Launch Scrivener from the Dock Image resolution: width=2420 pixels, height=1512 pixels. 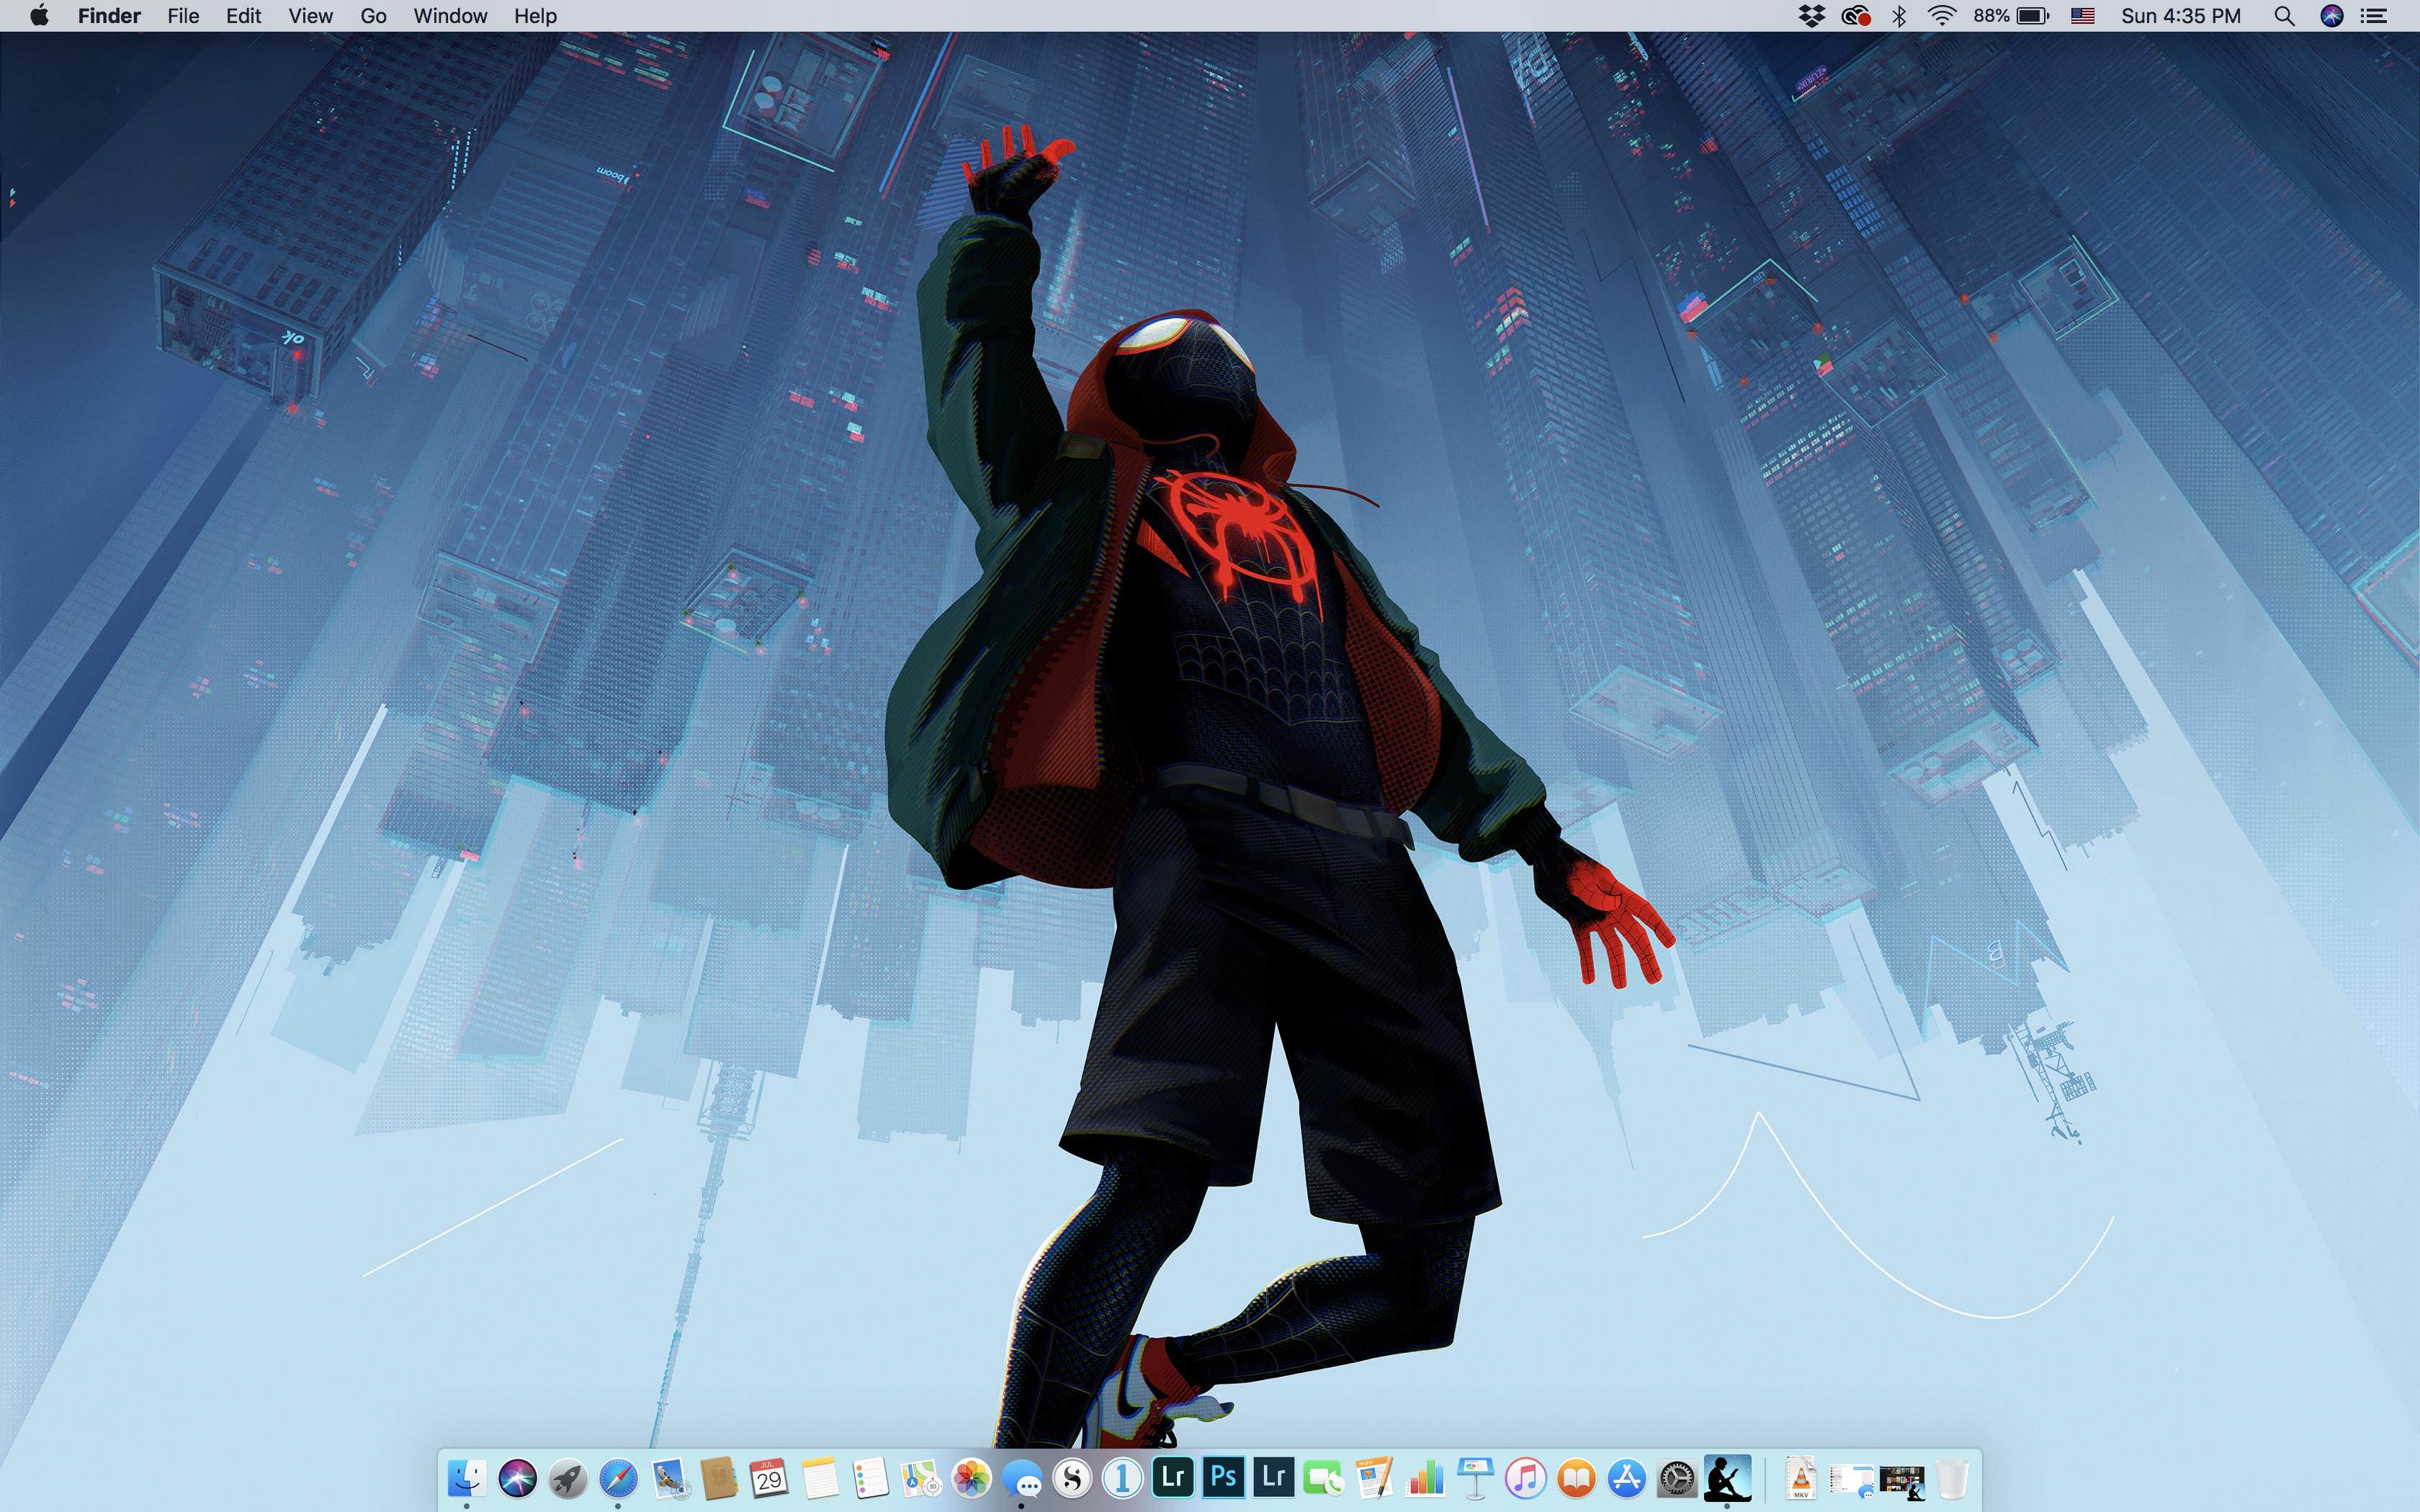click(1072, 1478)
